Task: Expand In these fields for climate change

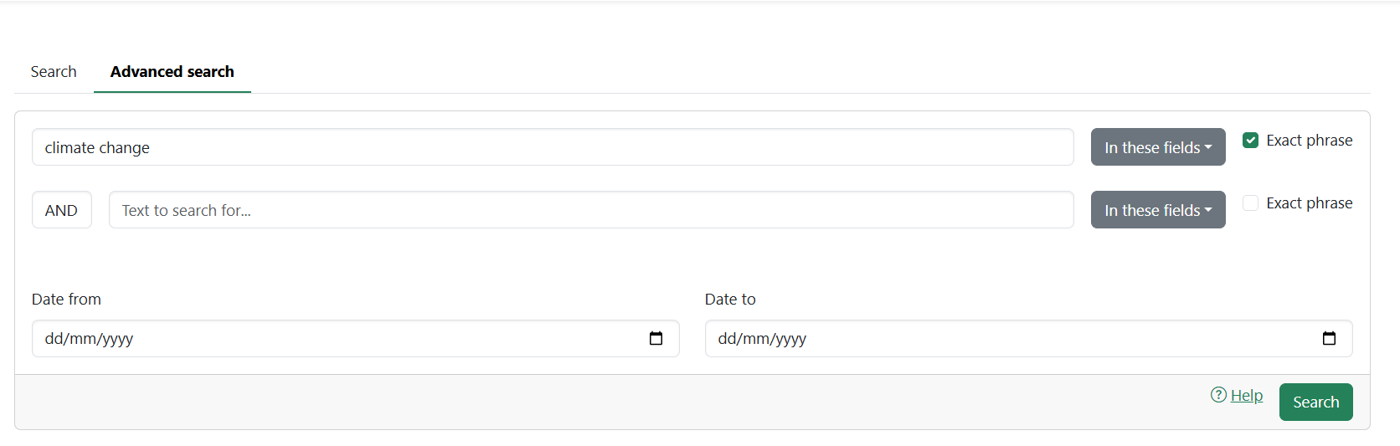Action: tap(1157, 147)
